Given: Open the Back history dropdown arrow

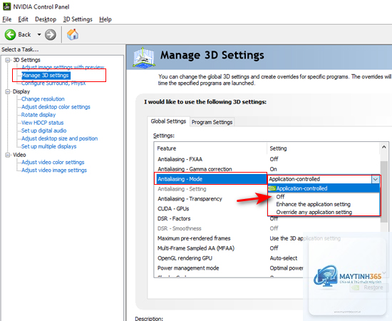Looking at the screenshot, I should coord(39,34).
